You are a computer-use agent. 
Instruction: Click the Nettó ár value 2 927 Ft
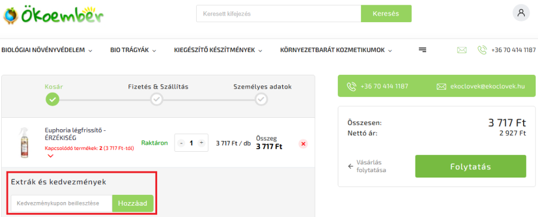(513, 133)
